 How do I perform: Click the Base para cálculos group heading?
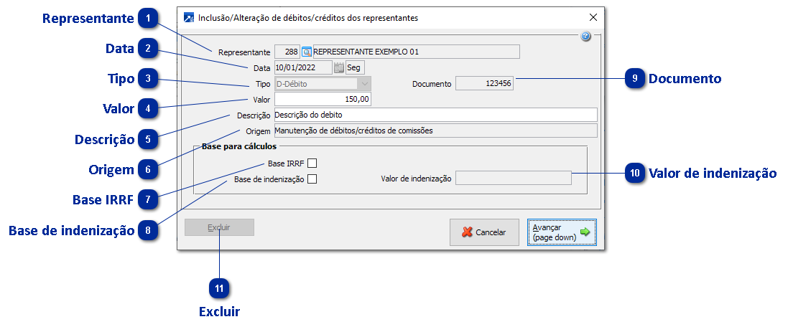coord(238,147)
